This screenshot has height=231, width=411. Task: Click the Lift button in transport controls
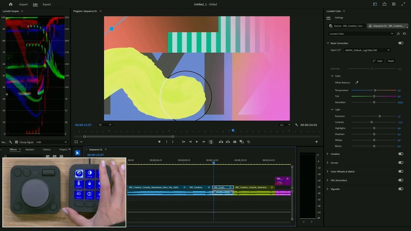click(221, 142)
